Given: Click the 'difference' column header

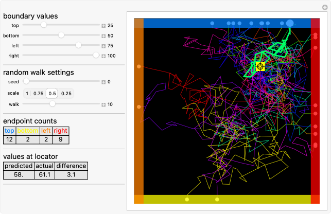Looking at the screenshot, I should (71, 166).
